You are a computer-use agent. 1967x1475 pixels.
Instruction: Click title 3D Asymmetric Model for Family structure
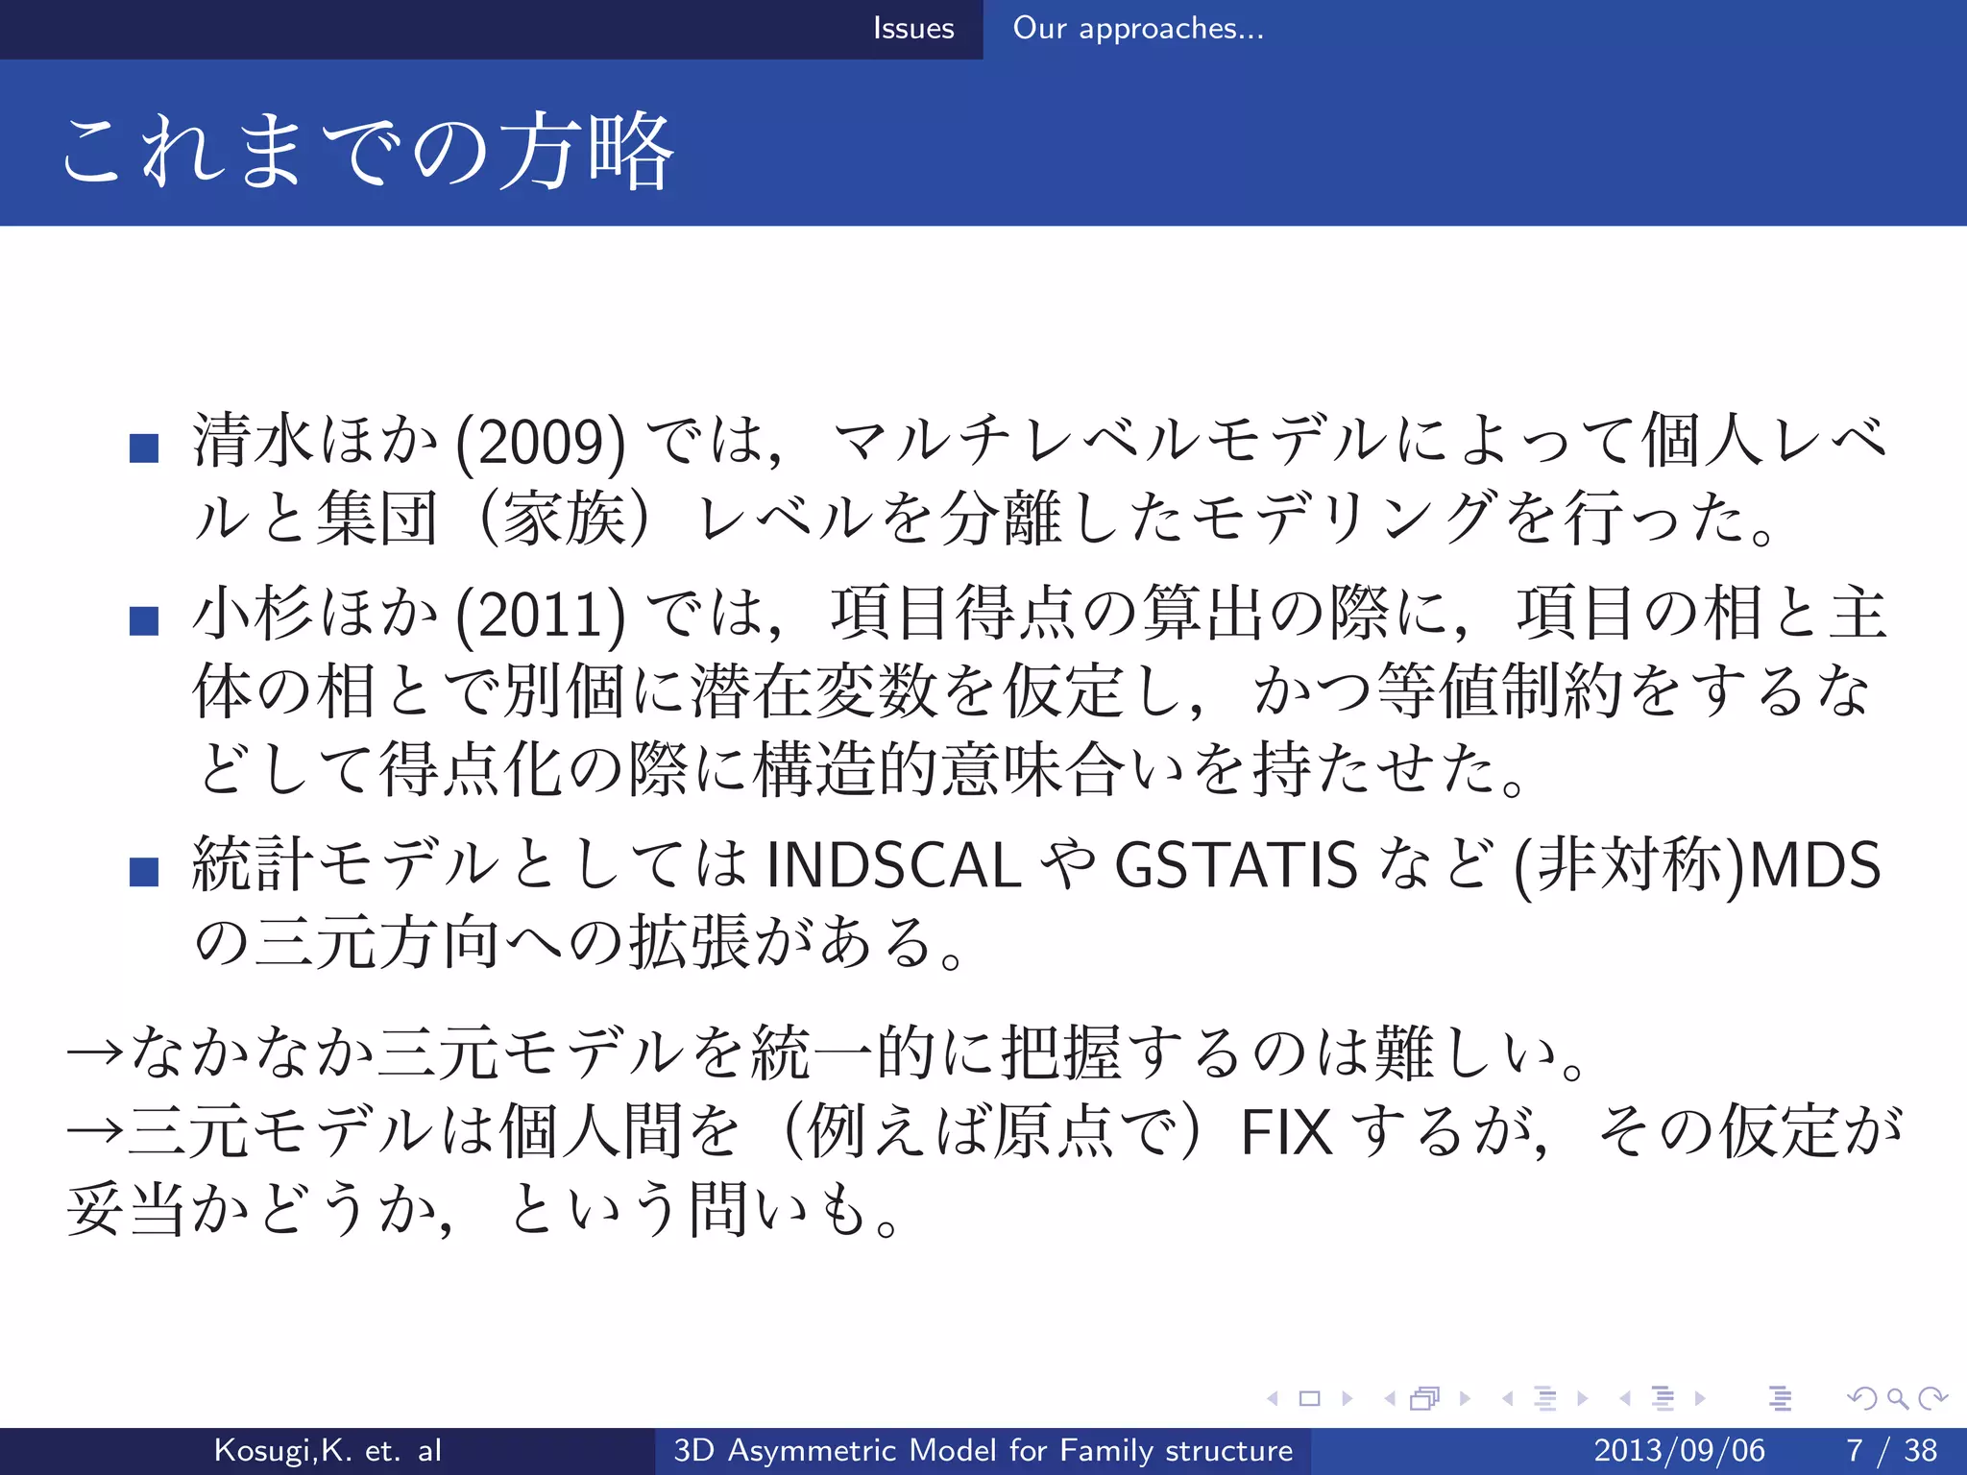(x=983, y=1450)
